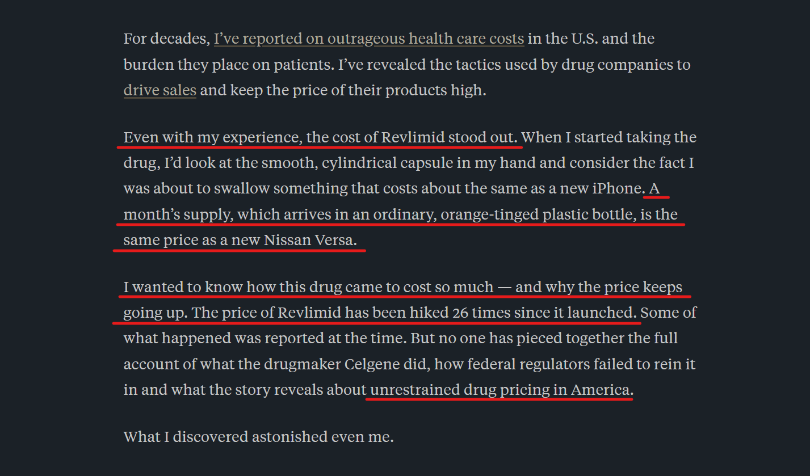Click the phrase "burden they place on patients"

click(x=229, y=65)
